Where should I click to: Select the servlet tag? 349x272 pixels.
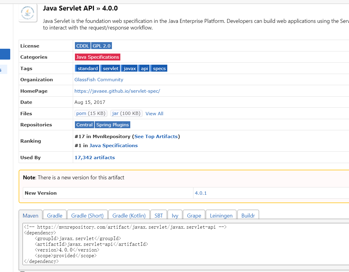(x=110, y=68)
